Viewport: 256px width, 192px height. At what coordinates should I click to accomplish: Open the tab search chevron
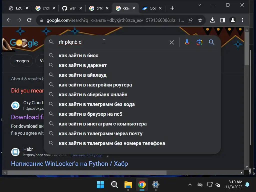click(x=199, y=5)
